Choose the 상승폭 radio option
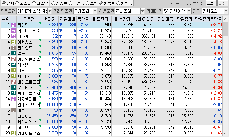Image resolution: width=229 pixels, height=137 pixels. click(70, 3)
